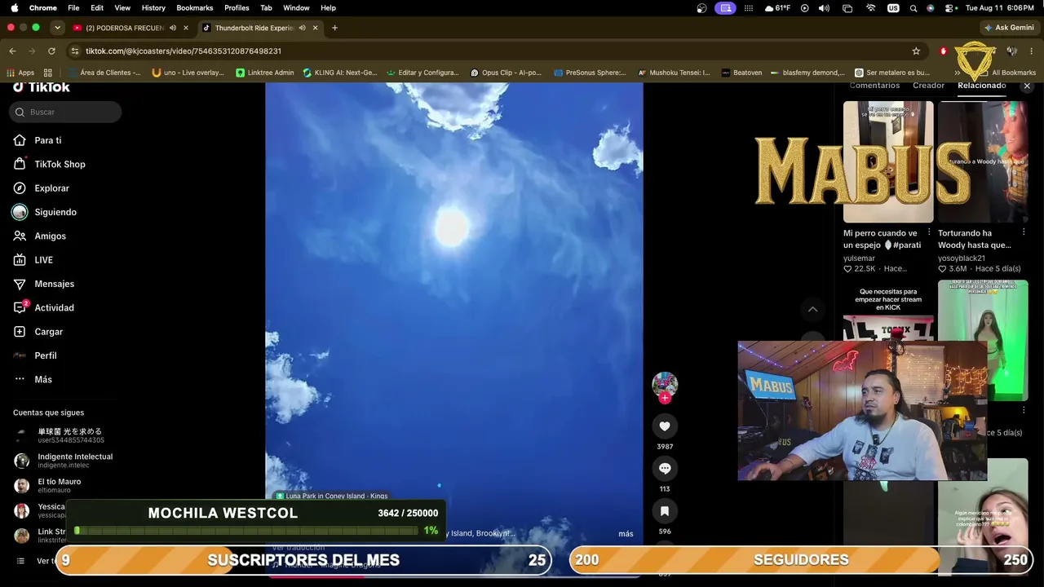Bookmark this page with the star icon
The height and width of the screenshot is (587, 1044).
click(x=916, y=51)
